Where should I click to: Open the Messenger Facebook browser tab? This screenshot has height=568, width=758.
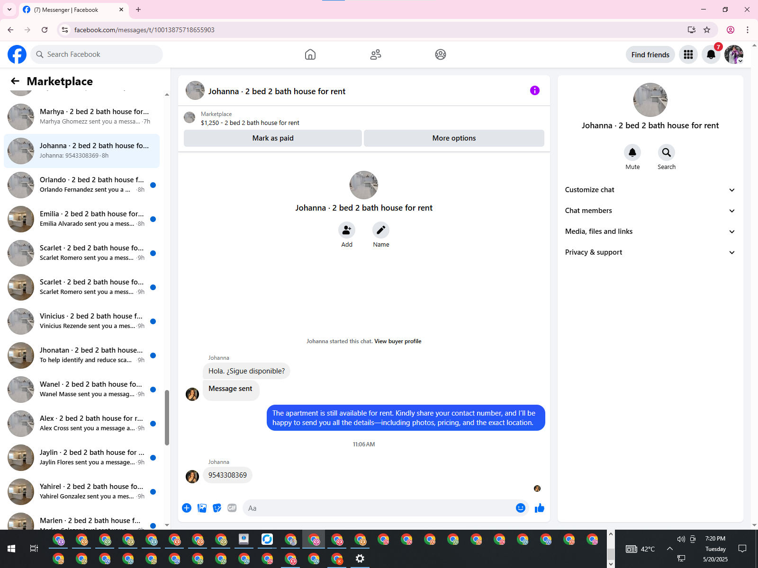click(x=73, y=9)
